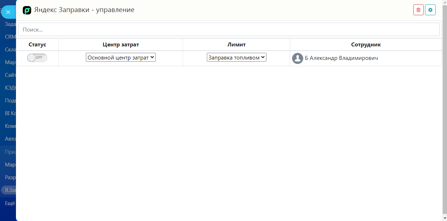This screenshot has width=447, height=221.
Task: Open the BI sidebar menu item
Action: coord(10,113)
